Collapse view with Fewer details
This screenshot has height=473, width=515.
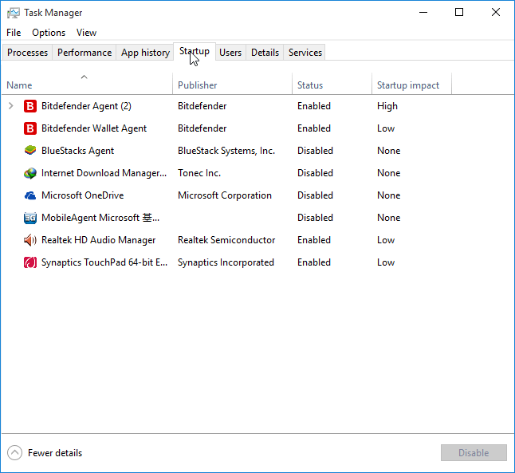tap(45, 453)
